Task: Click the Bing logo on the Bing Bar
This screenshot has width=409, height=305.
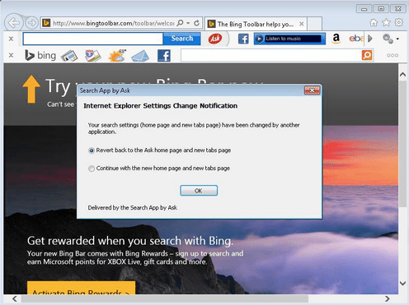Action: pos(40,55)
